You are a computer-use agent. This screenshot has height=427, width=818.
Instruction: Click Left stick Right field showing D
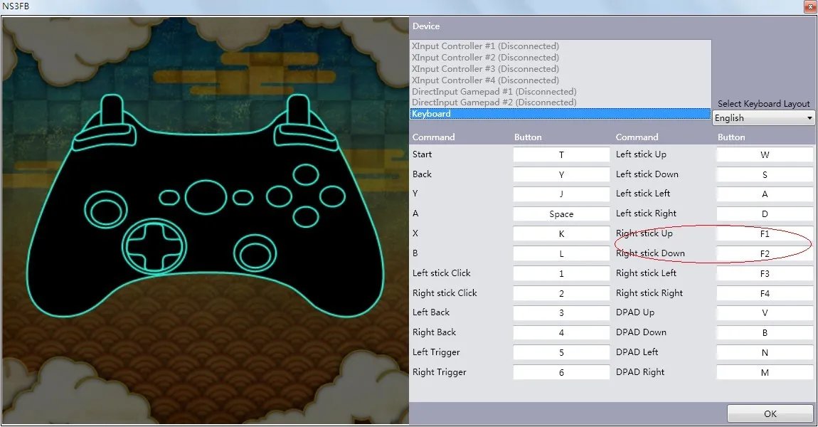pyautogui.click(x=765, y=214)
